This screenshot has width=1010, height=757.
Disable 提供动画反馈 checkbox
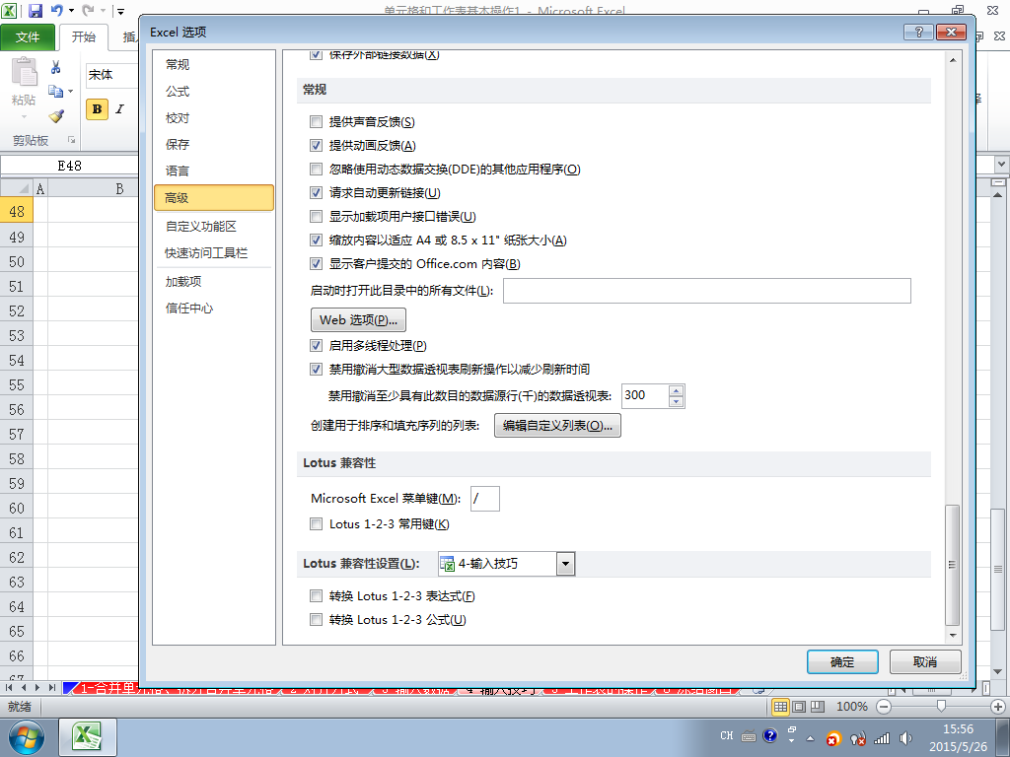coord(316,146)
